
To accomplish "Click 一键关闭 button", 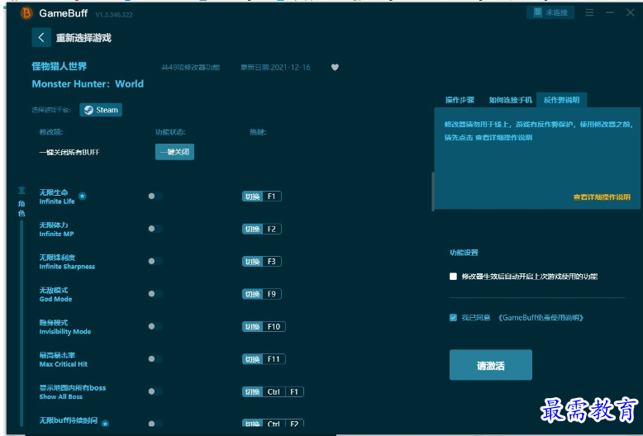I will click(174, 152).
